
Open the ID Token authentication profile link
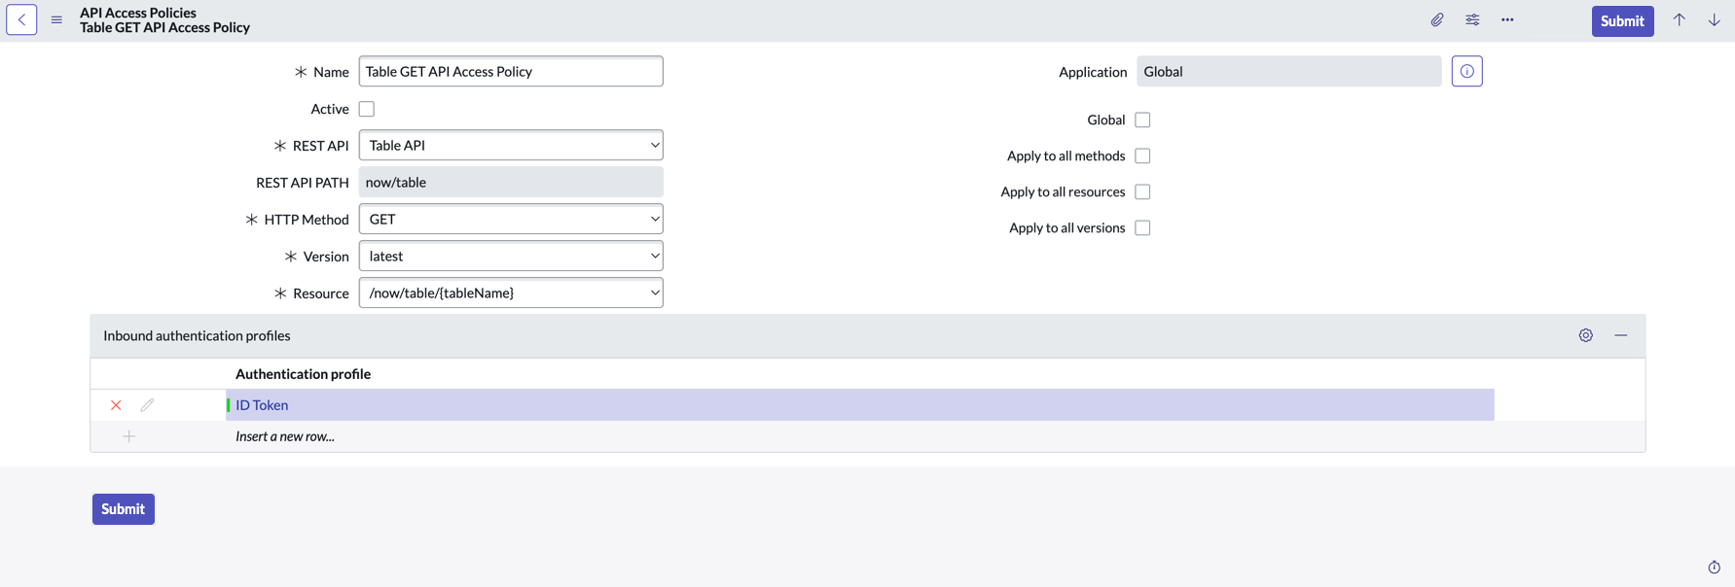click(x=262, y=405)
